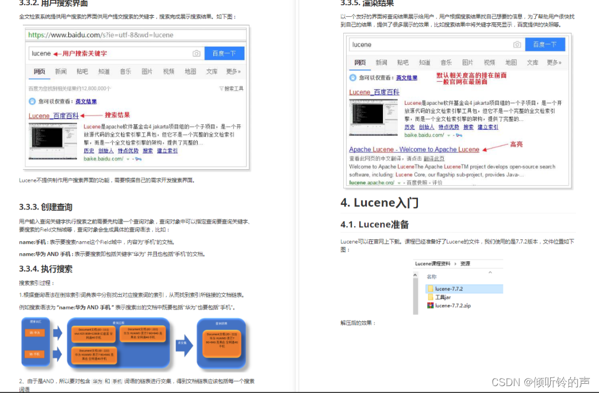Select 新闻 tab in section 3.3.5 screenshot

(381, 63)
